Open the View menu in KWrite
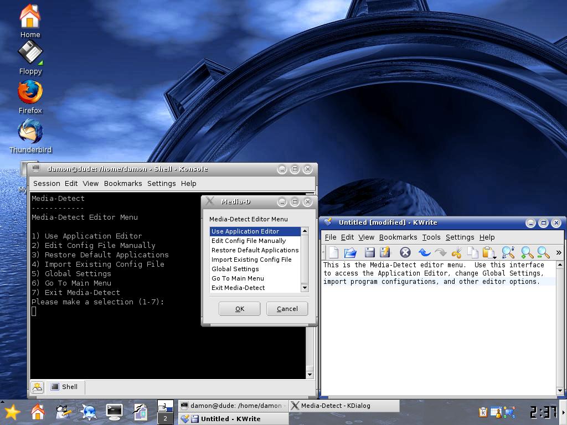The width and height of the screenshot is (567, 425). pos(367,237)
